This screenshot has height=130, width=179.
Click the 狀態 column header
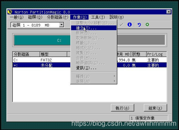click(139, 54)
